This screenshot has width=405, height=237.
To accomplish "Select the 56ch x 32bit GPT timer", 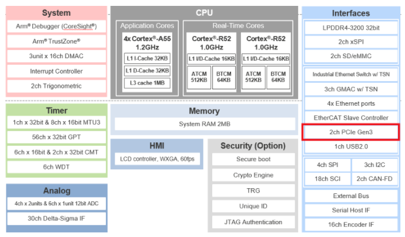I will point(55,137).
